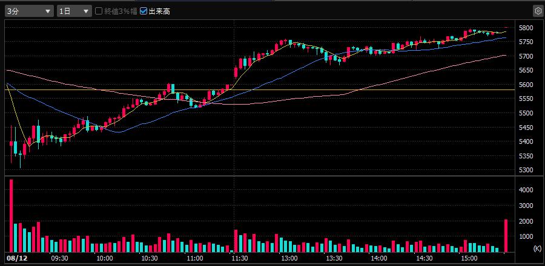Click the yellow horizontal reference price line
Image resolution: width=545 pixels, height=266 pixels.
(260, 90)
